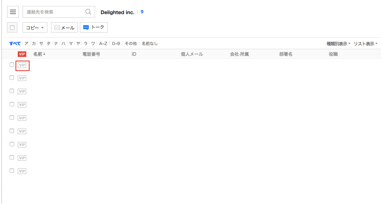Screen dimensions: 381x204
Task: Check the fourth contact row checkbox
Action: (12, 104)
